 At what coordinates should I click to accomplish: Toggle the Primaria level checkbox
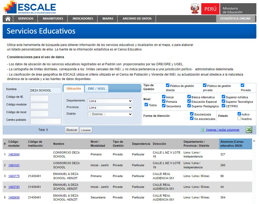(164, 101)
